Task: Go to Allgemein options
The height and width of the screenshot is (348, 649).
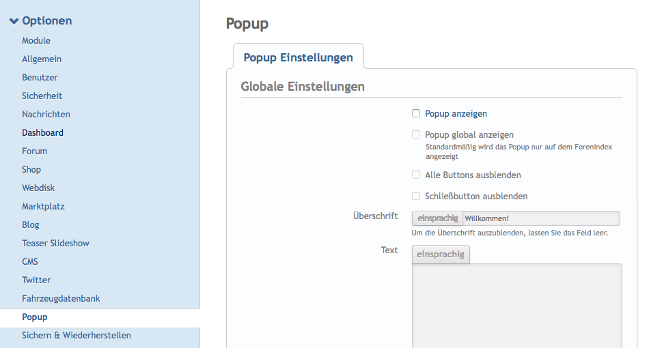Action: coord(42,59)
